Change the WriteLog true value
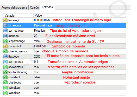 click(36, 88)
